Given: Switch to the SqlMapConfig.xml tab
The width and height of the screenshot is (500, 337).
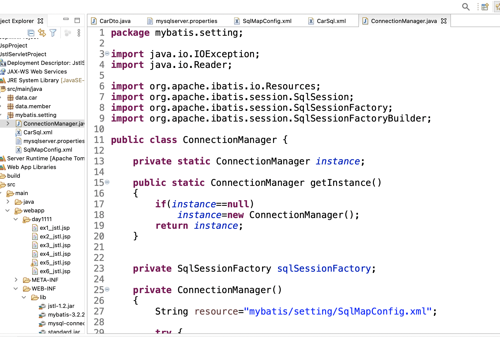Looking at the screenshot, I should (x=267, y=21).
